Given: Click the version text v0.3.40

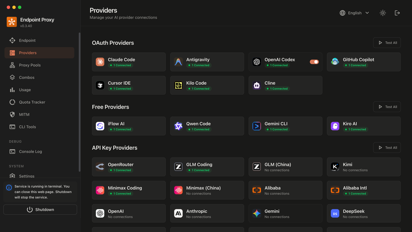Looking at the screenshot, I should [26, 26].
